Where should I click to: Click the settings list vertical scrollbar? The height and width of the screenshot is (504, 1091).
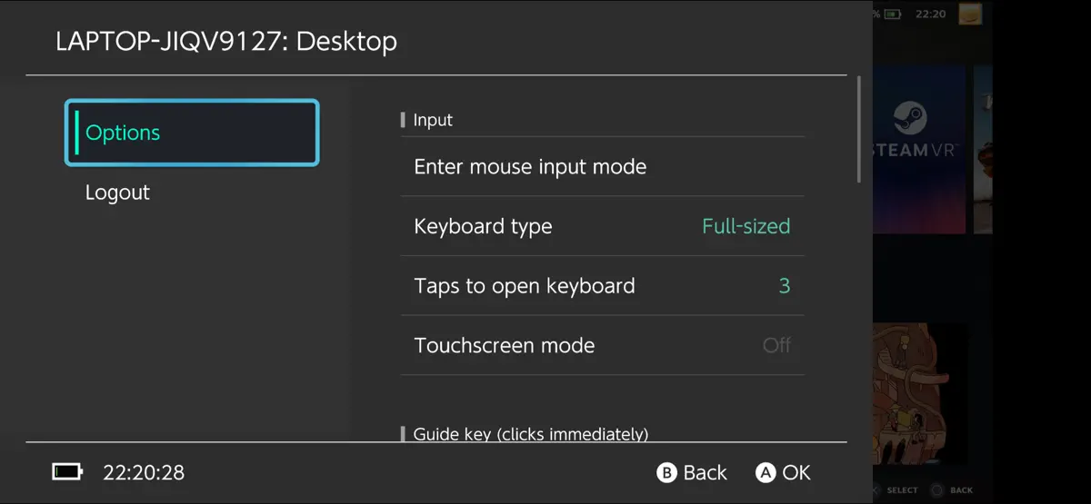(859, 130)
